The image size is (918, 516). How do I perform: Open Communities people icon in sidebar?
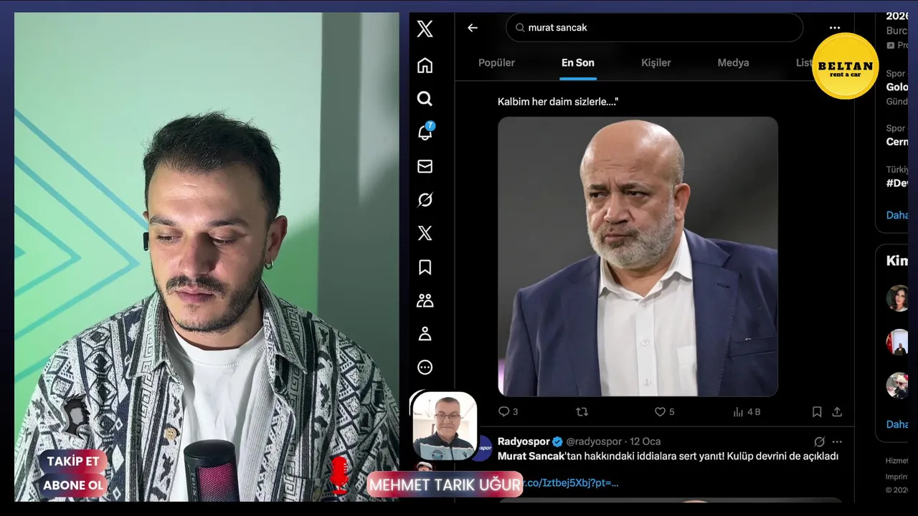pos(425,300)
